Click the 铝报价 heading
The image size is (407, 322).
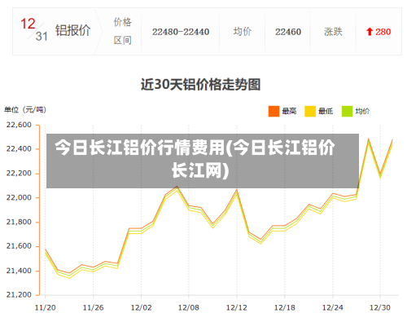(x=72, y=30)
